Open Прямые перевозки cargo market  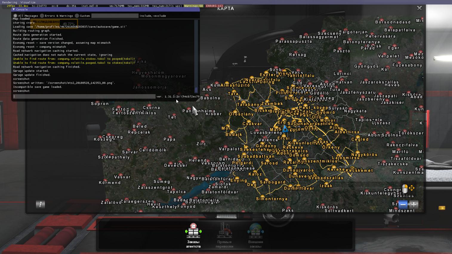point(224,235)
